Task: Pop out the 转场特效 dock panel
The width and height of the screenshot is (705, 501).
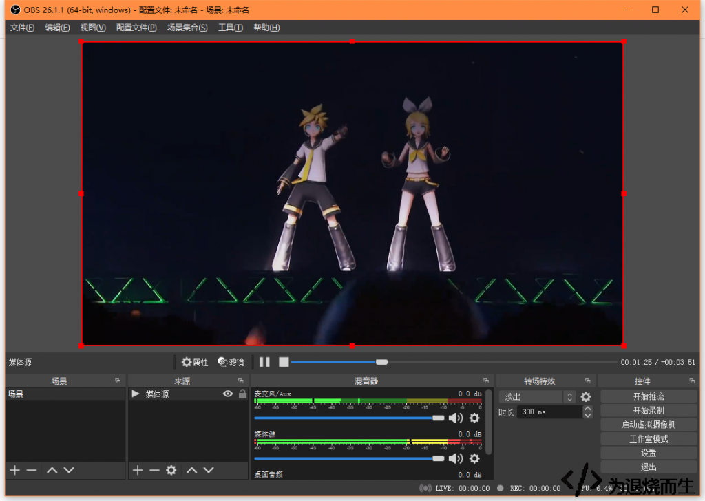Action: [x=588, y=381]
